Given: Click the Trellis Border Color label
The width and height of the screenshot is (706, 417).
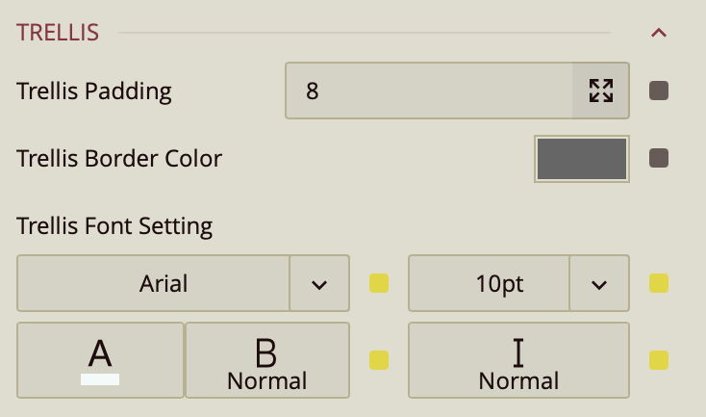Looking at the screenshot, I should click(119, 158).
